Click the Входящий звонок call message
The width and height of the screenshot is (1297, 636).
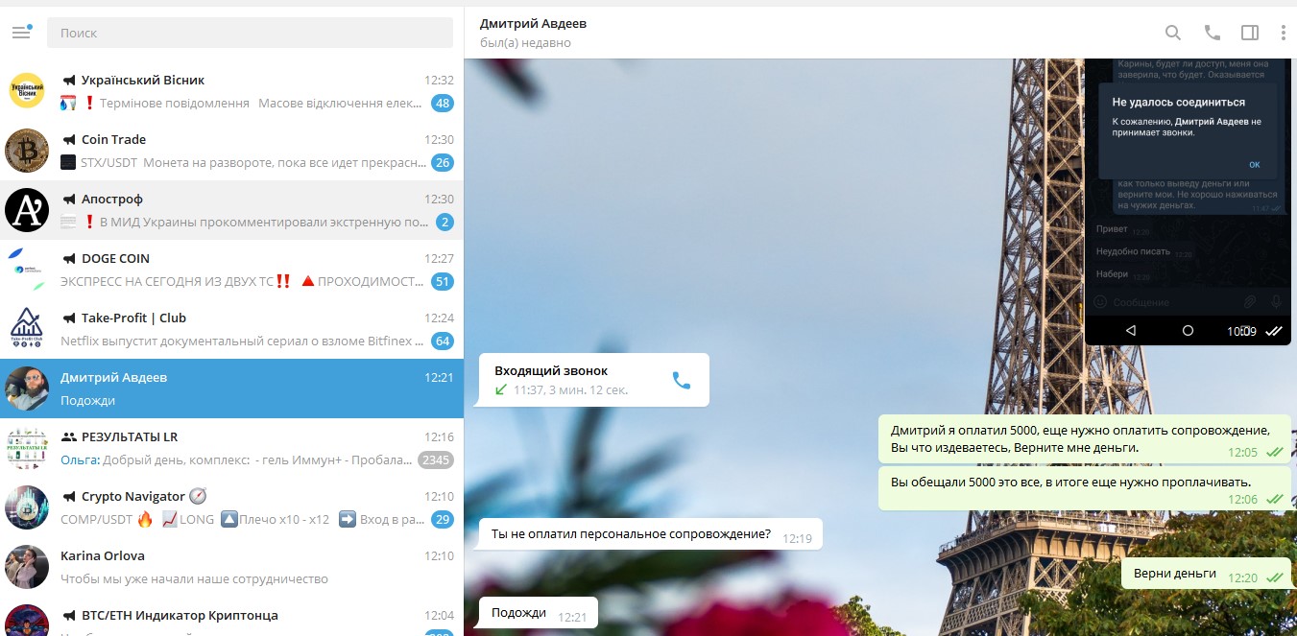(x=576, y=380)
